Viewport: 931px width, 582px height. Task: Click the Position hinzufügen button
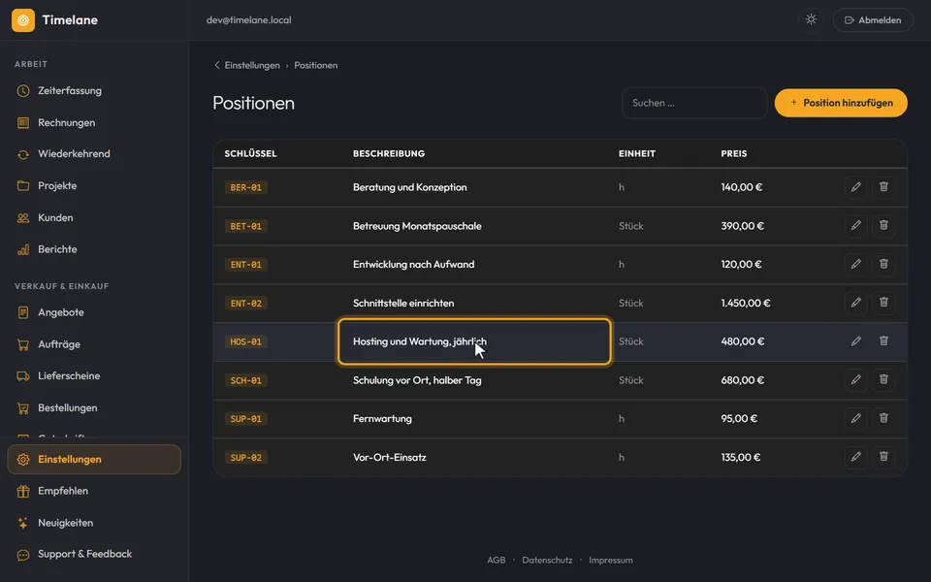click(x=841, y=103)
